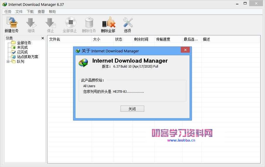265x167 pixels.
Task: Click the 停止 (stop) toolbar icon
Action: coord(50,23)
